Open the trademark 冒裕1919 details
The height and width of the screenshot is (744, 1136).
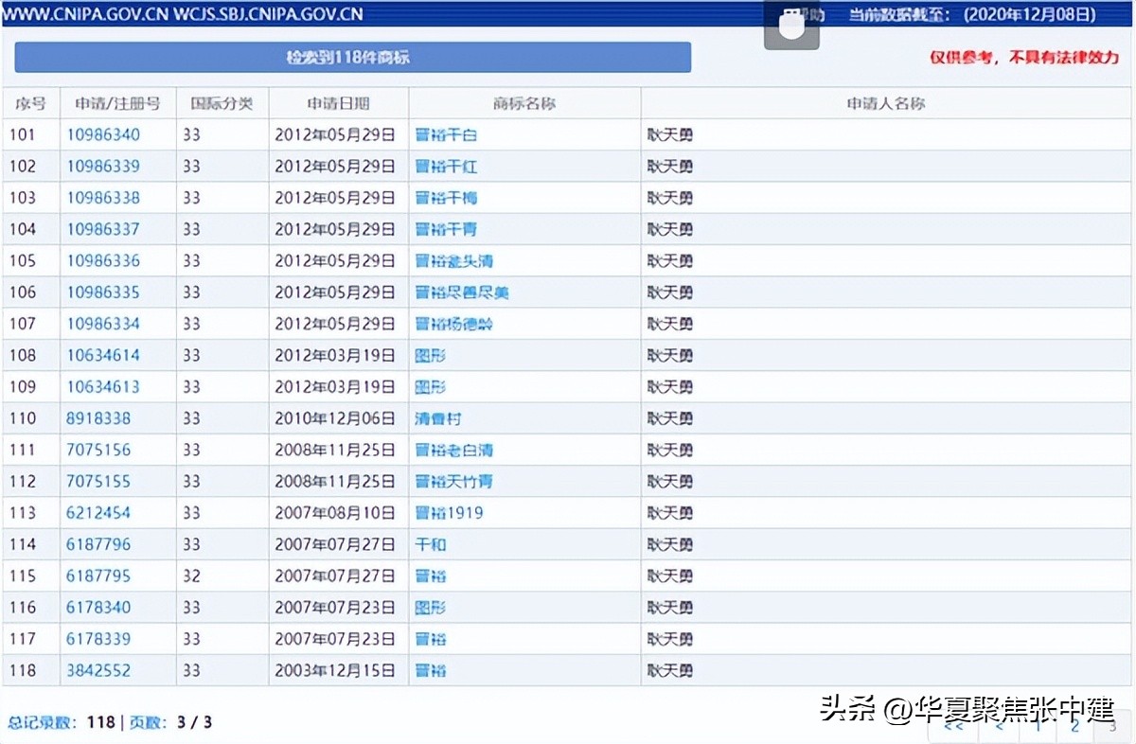449,512
